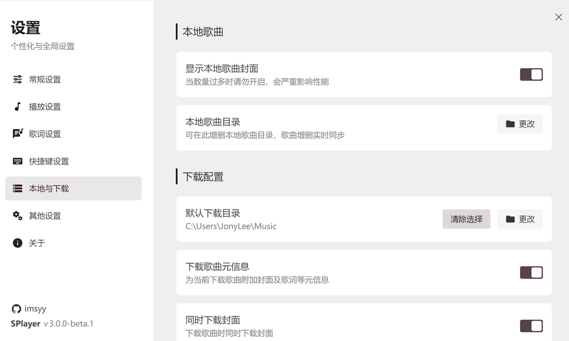The width and height of the screenshot is (569, 341).
Task: Switch to the 播放设置 section
Action: coord(44,107)
